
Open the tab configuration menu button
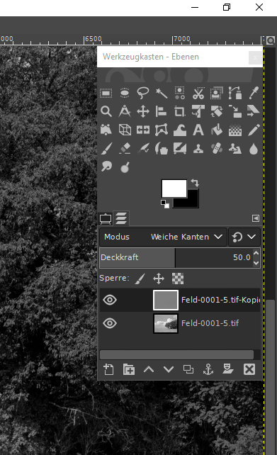256,218
